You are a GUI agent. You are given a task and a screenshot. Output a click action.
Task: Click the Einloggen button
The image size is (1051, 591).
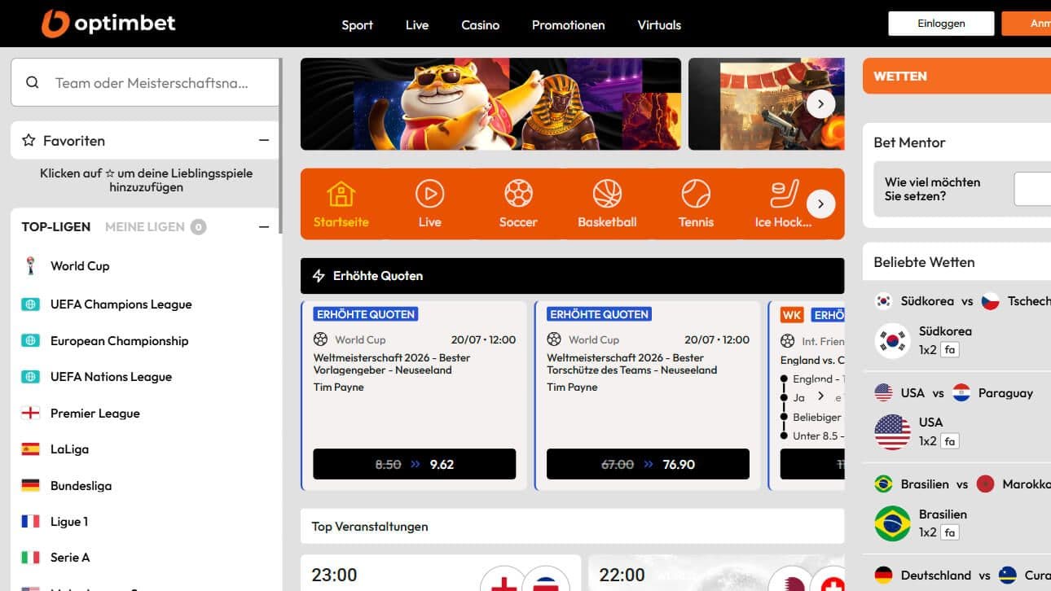coord(941,24)
